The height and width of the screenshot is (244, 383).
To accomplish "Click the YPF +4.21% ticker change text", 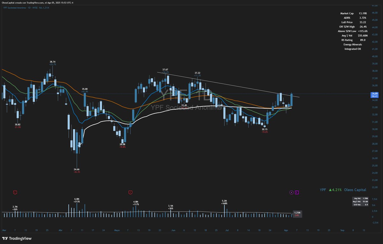I will coord(331,190).
